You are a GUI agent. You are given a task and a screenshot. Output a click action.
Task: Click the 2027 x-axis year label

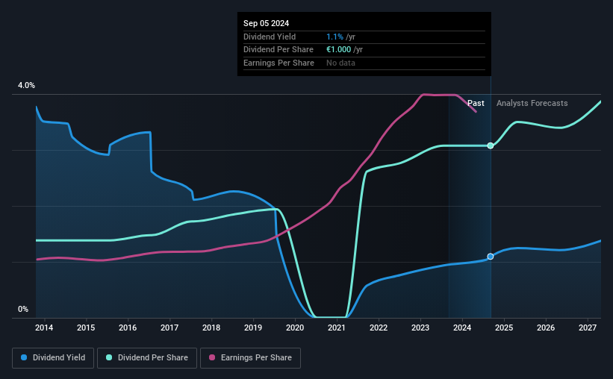(588, 328)
